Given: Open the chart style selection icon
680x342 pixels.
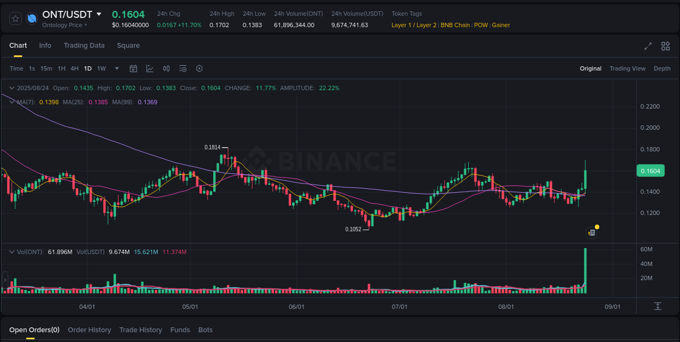Looking at the screenshot, I should pyautogui.click(x=150, y=68).
